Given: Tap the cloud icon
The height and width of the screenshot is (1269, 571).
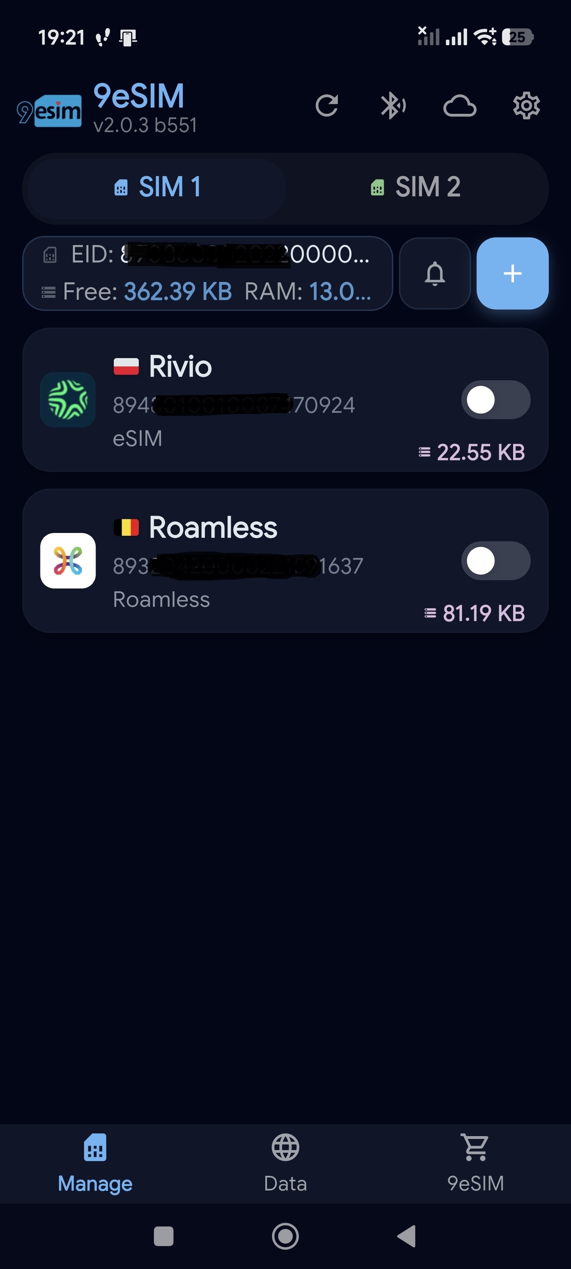Looking at the screenshot, I should coord(459,105).
